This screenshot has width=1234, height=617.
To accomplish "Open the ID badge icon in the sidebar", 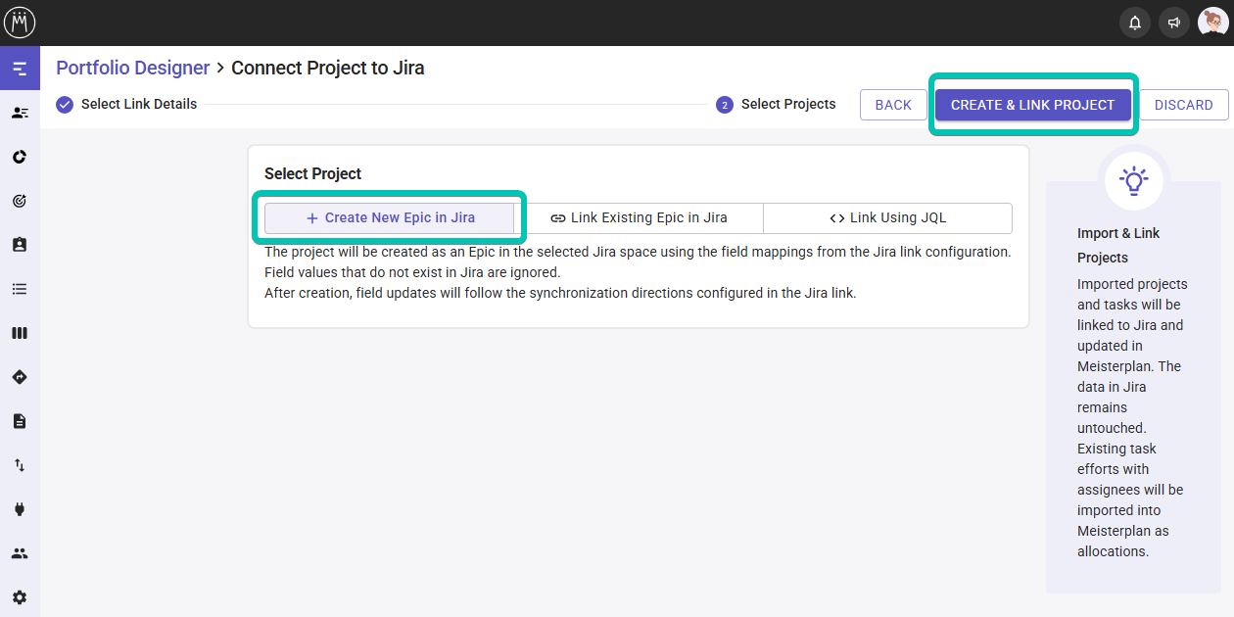I will point(20,245).
